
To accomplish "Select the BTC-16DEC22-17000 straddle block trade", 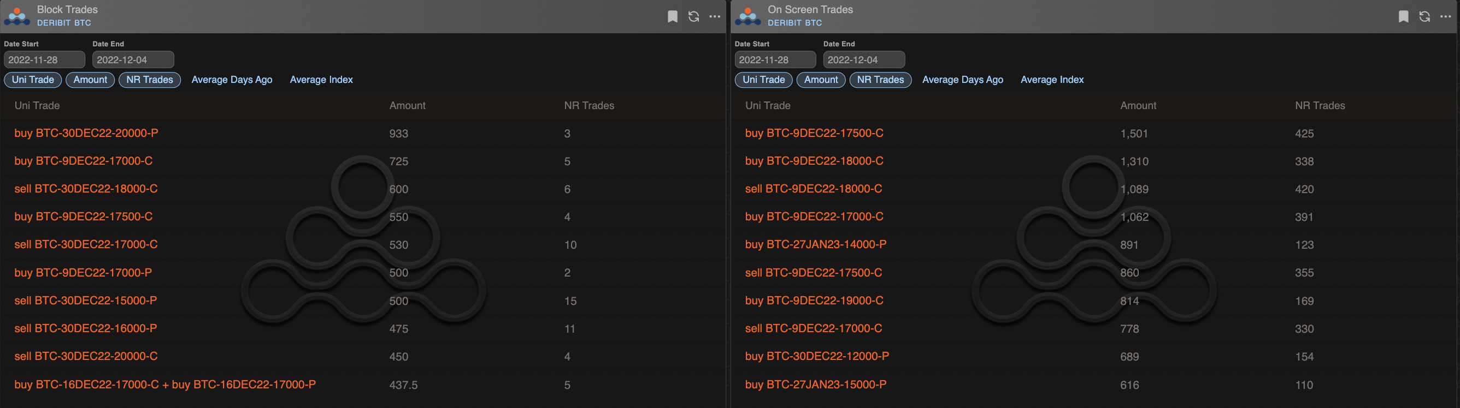I will [165, 384].
